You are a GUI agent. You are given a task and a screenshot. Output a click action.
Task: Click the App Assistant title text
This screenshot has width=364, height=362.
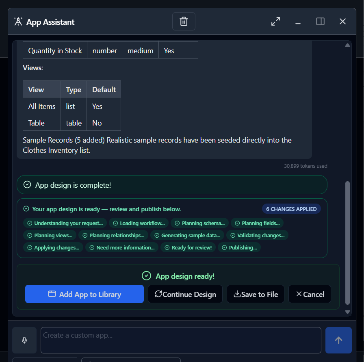50,22
